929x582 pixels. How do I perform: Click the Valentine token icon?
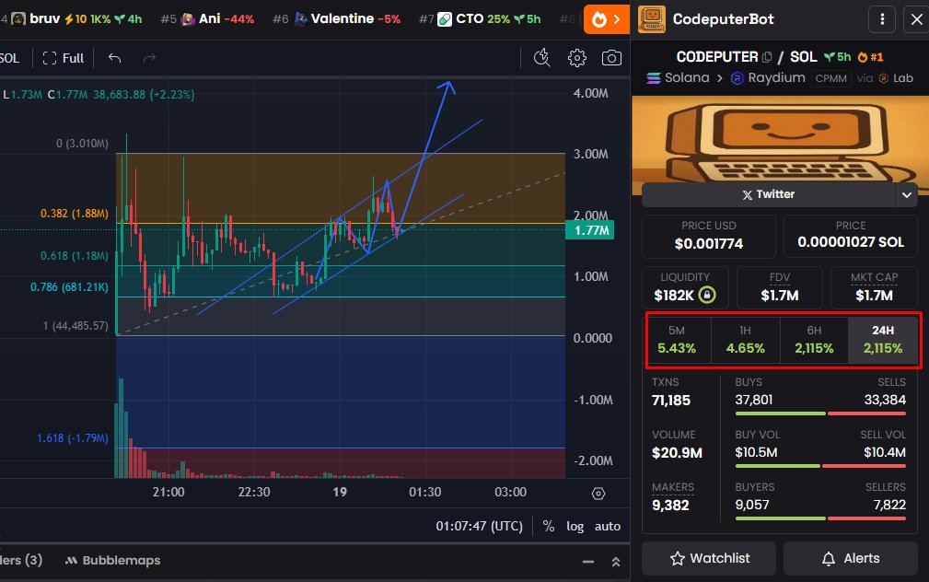[301, 19]
